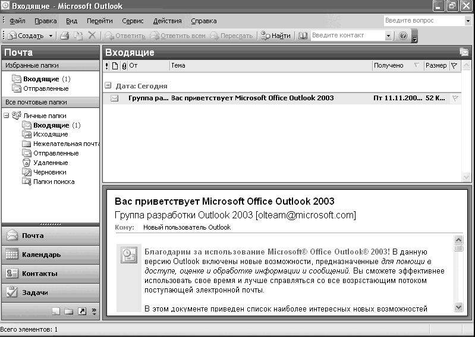Click reading pane scrollbar up arrow

pos(458,240)
